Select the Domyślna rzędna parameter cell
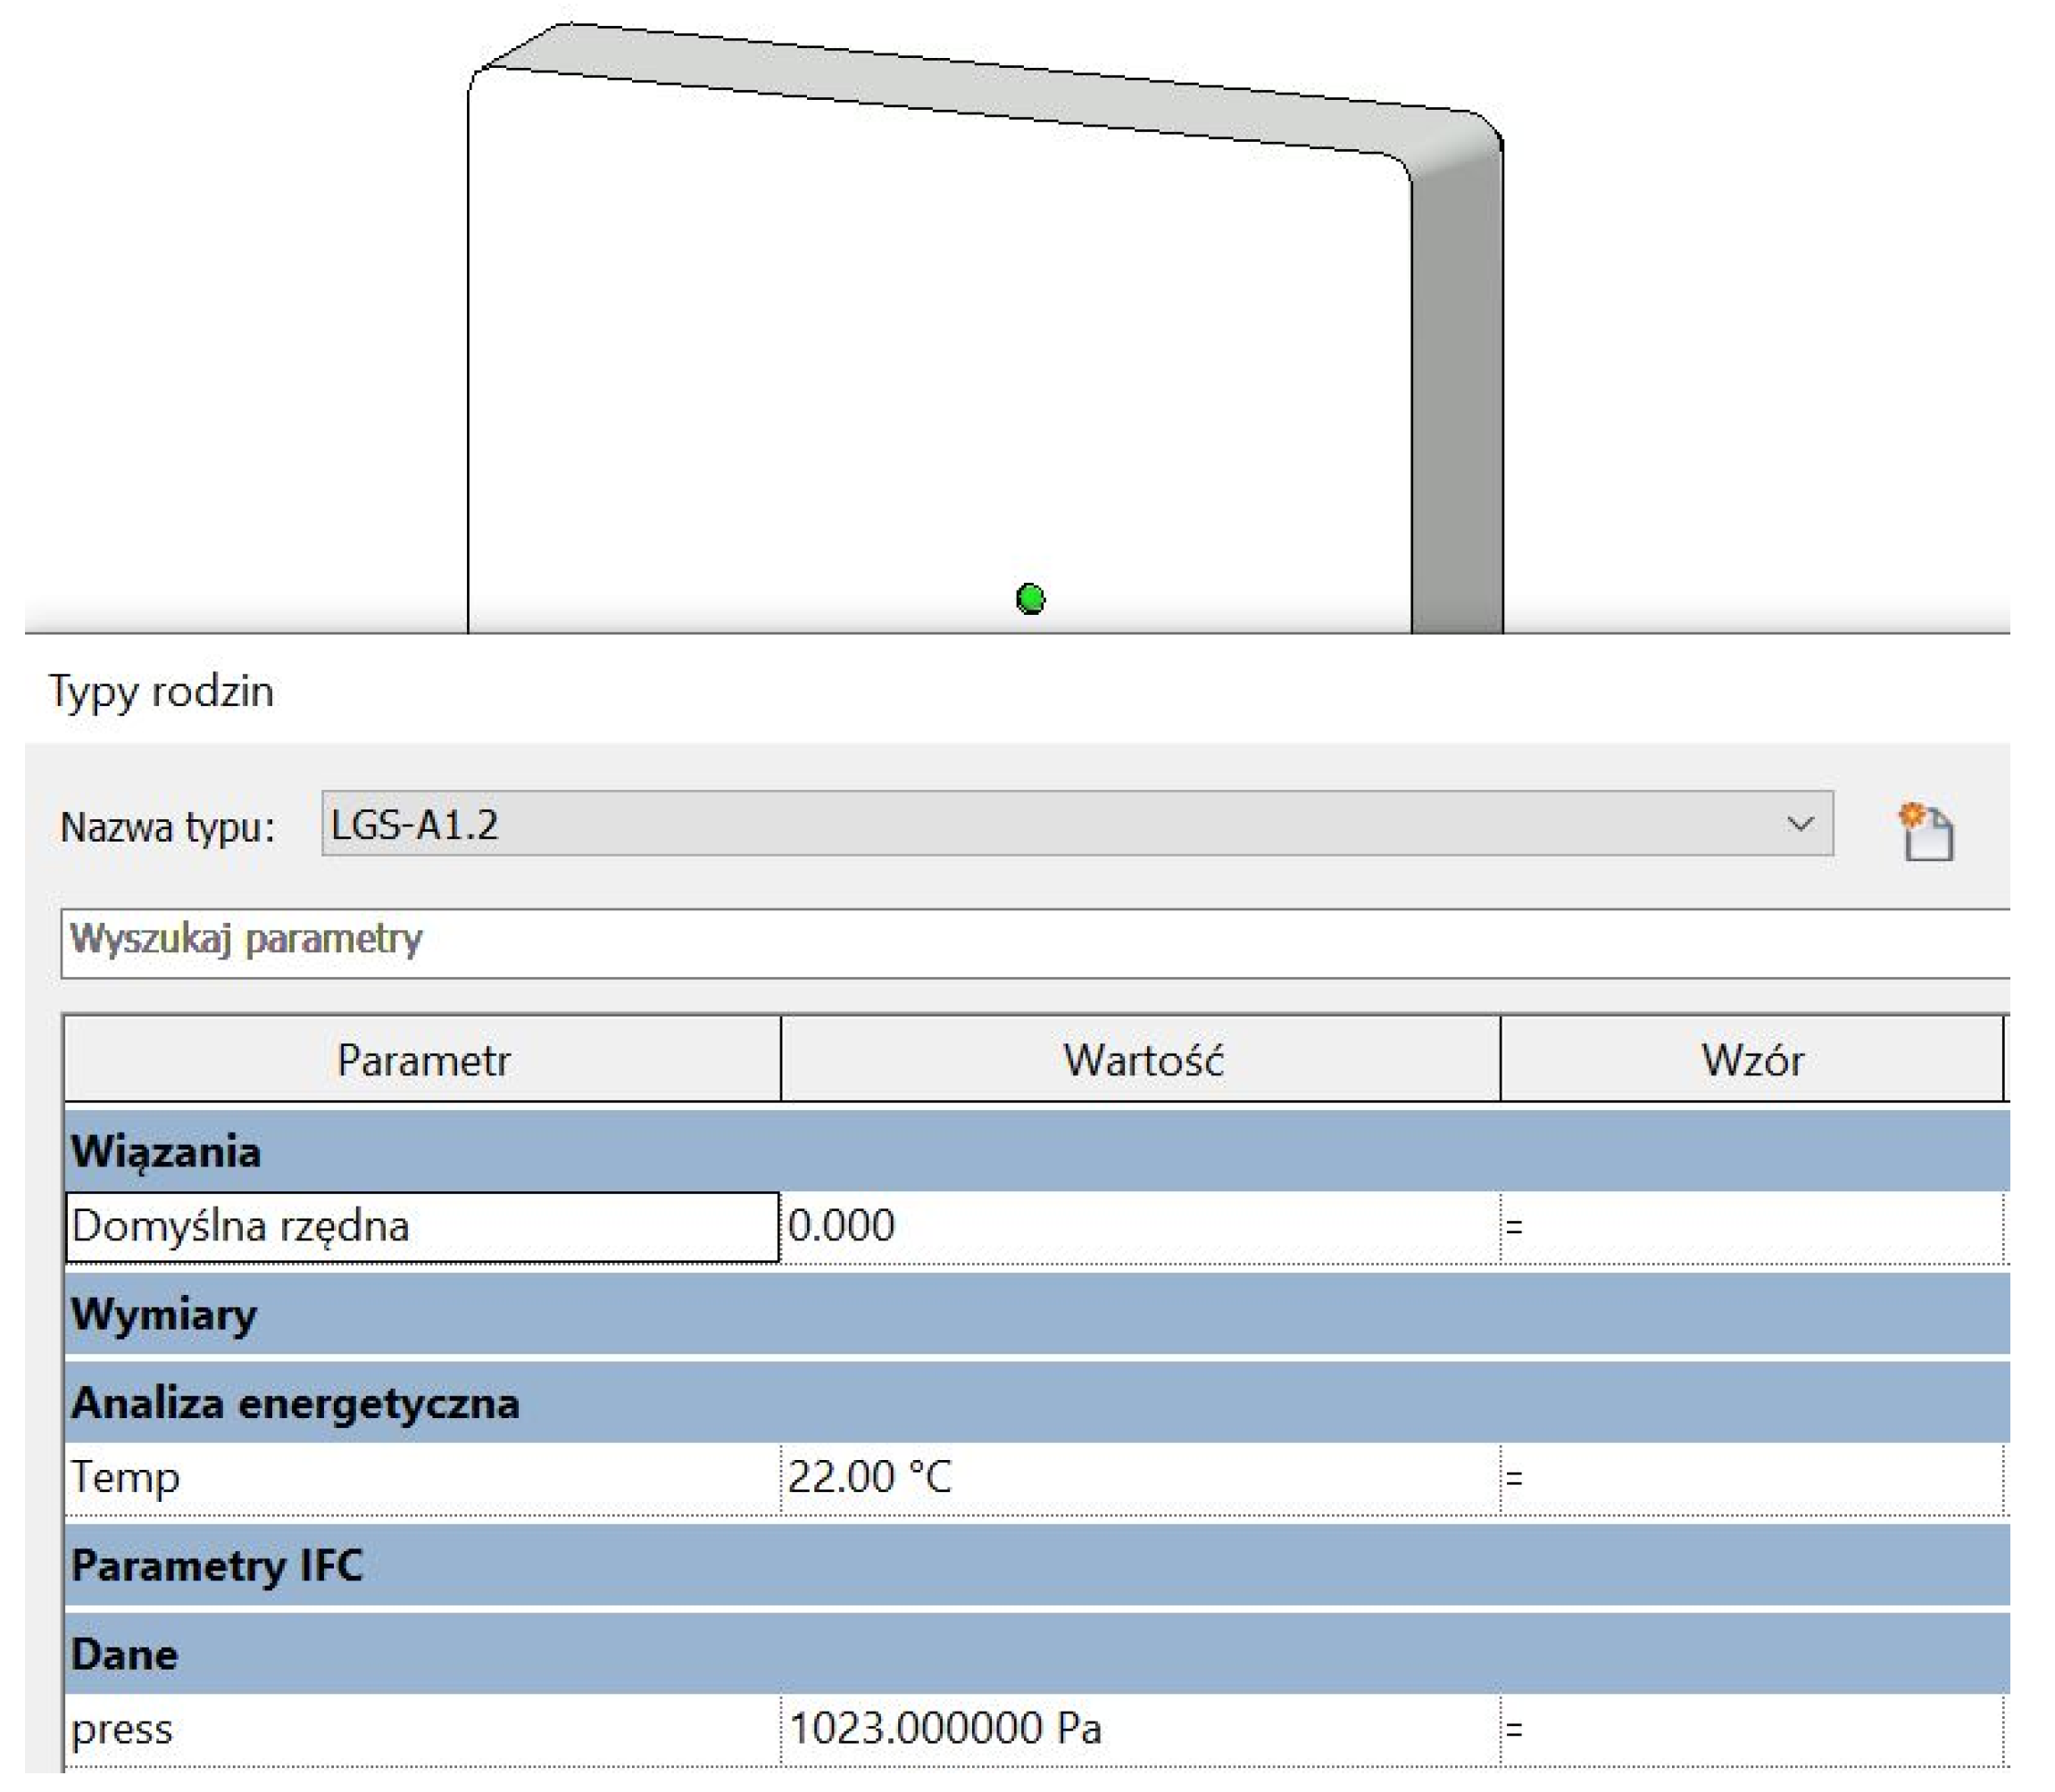Viewport: 2055px width, 1792px height. (422, 1227)
